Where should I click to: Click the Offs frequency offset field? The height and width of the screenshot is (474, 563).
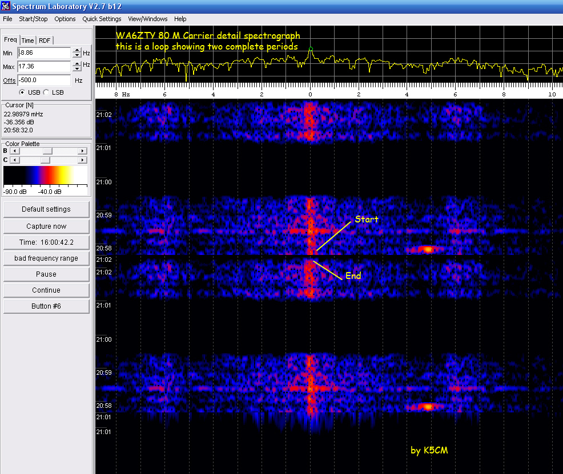click(x=44, y=80)
